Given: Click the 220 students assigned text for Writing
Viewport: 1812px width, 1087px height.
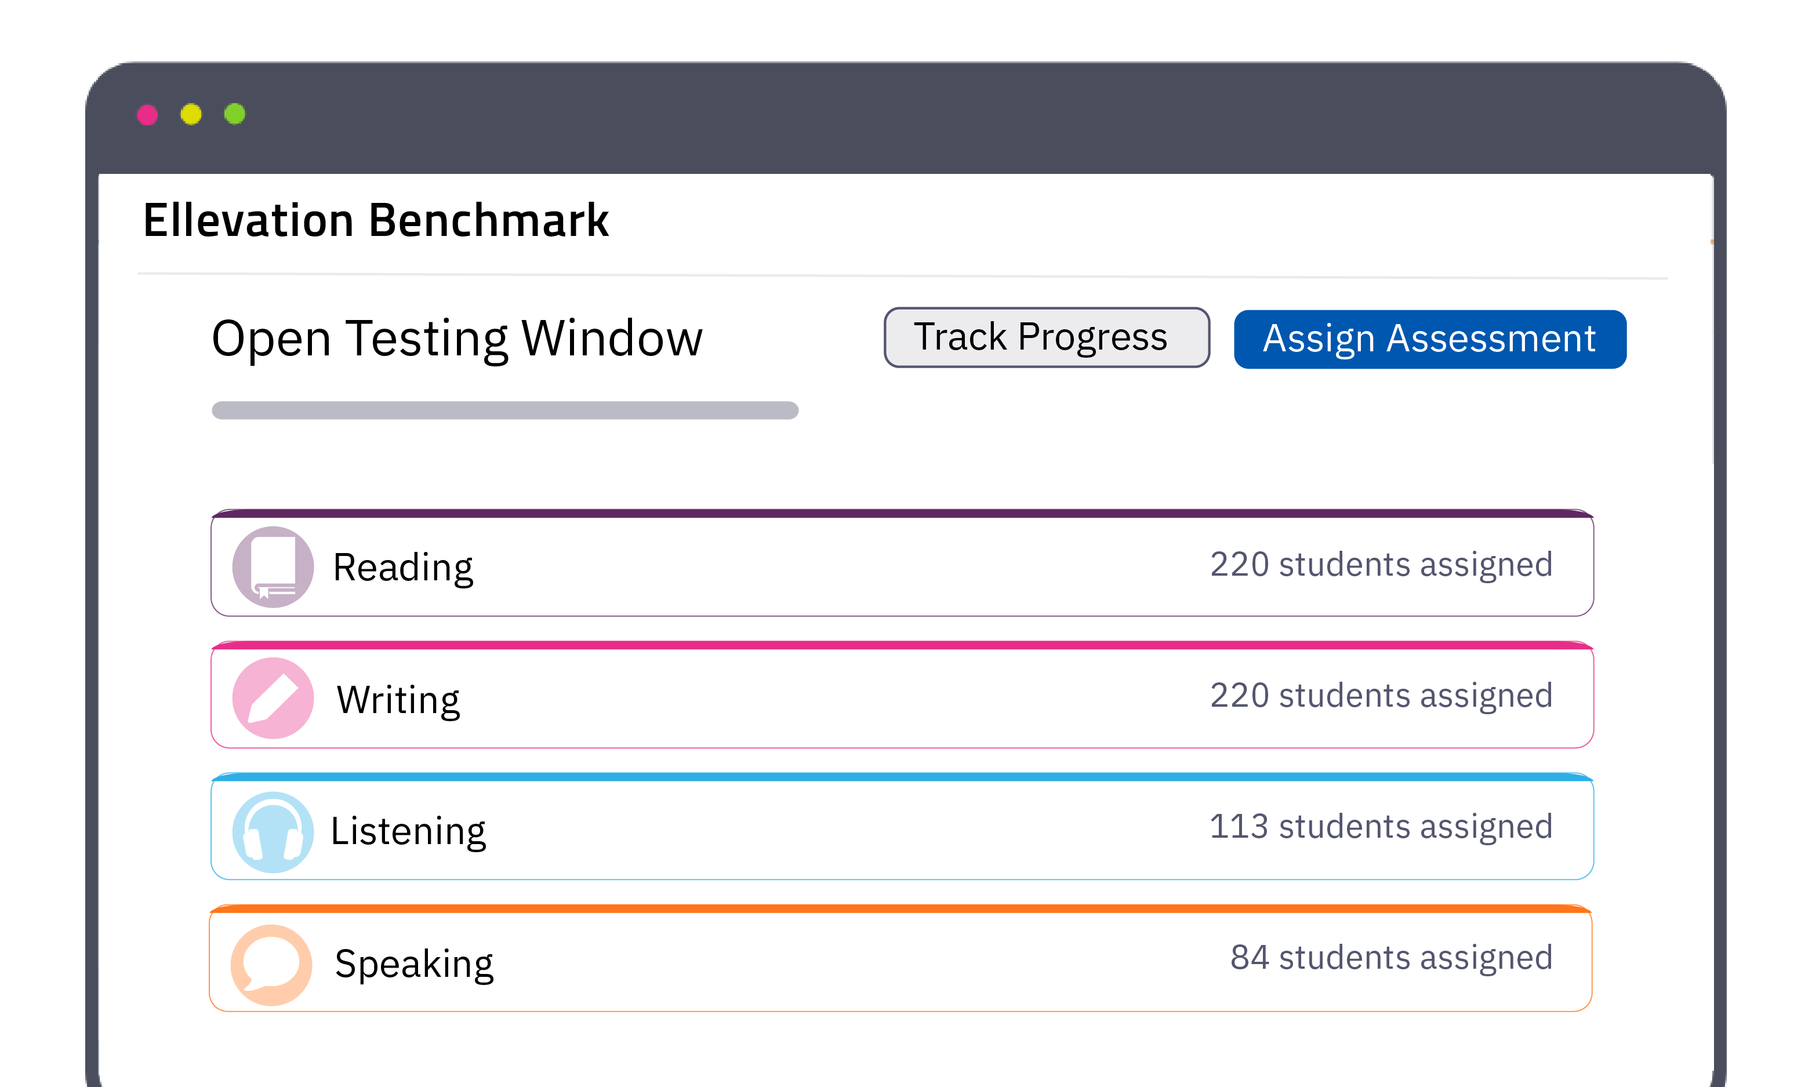Looking at the screenshot, I should [1381, 695].
